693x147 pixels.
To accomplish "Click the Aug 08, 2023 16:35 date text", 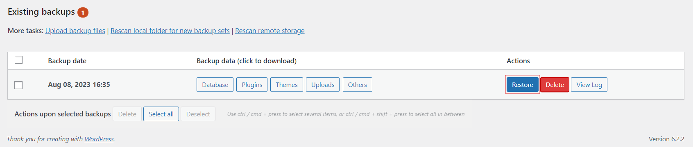I will [x=79, y=85].
